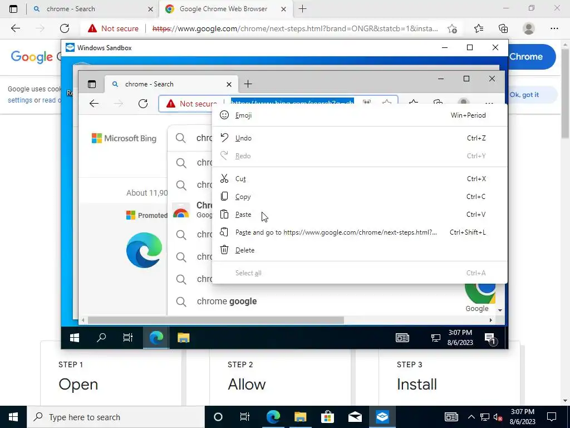Click the Google logo on the page
570x428 pixels.
[32, 57]
